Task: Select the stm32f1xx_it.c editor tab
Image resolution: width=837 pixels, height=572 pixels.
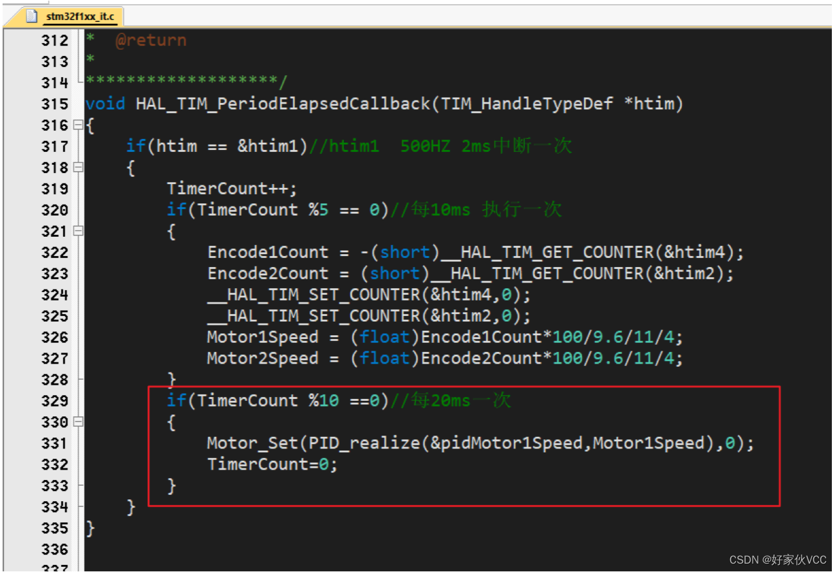Action: click(71, 16)
